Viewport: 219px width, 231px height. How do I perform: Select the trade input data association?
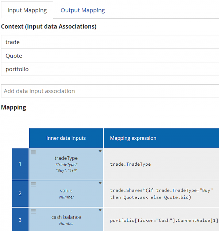coord(109,42)
